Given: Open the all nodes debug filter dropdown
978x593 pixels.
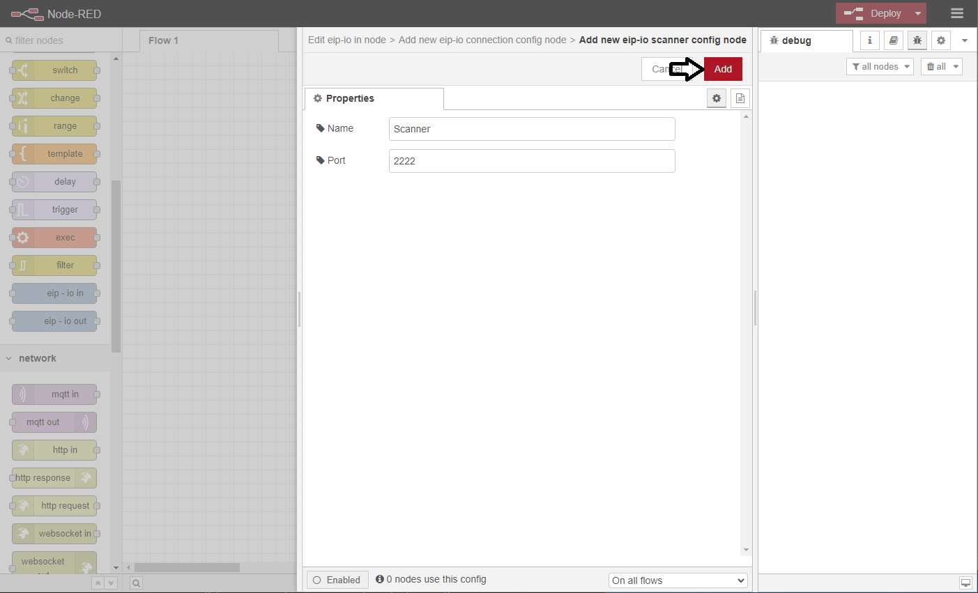Looking at the screenshot, I should coord(880,66).
